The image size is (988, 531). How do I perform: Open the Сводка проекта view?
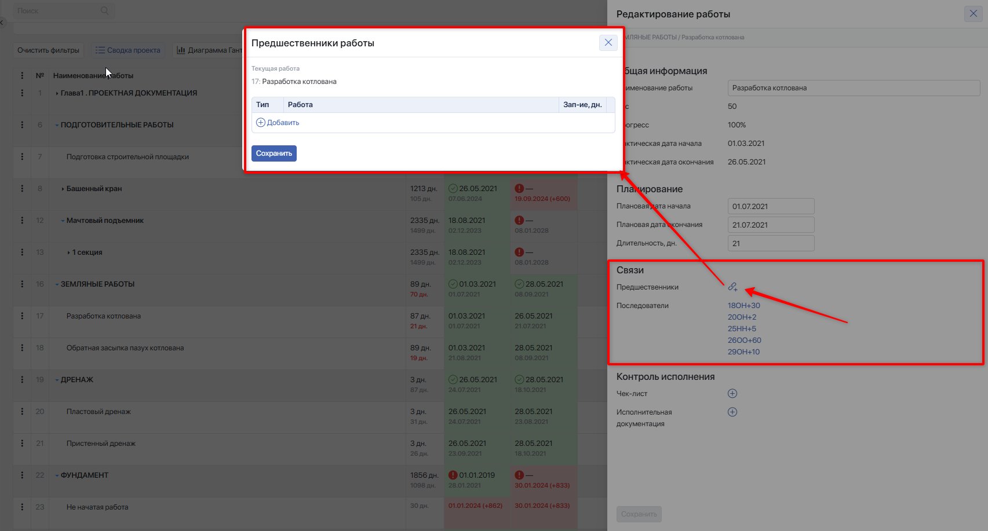(128, 50)
